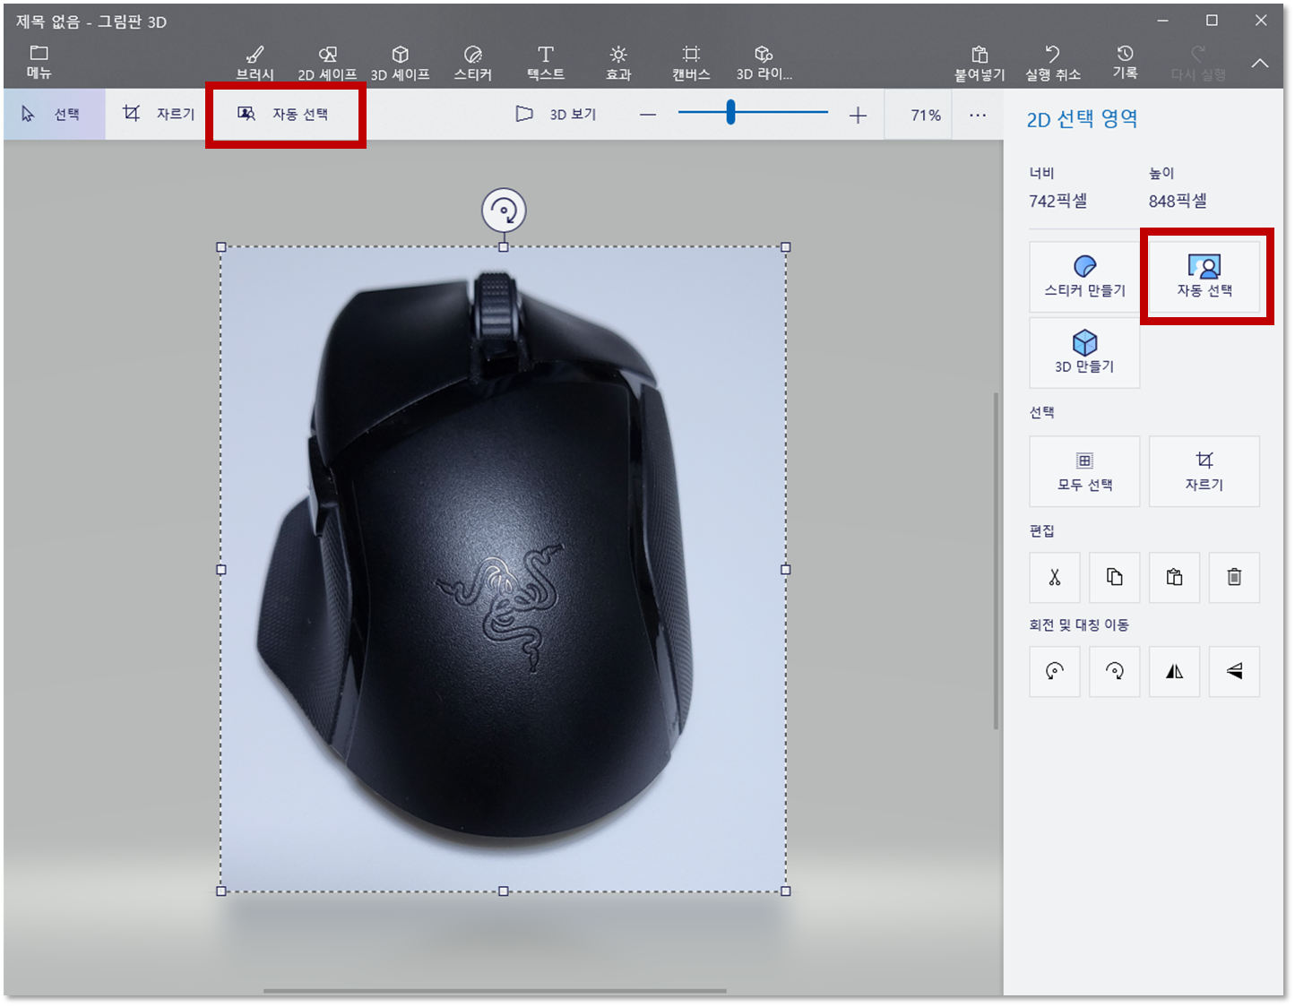1295x1007 pixels.
Task: Zoom out with the minus button
Action: [648, 115]
